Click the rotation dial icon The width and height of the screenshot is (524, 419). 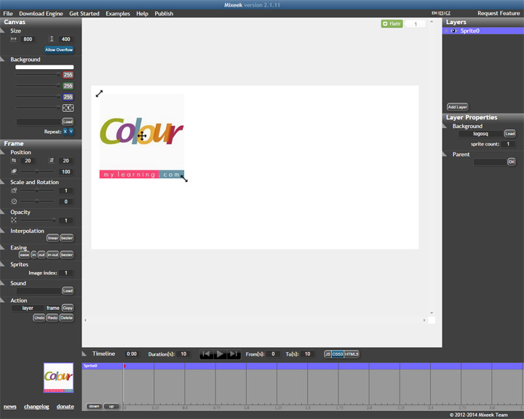[x=14, y=201]
